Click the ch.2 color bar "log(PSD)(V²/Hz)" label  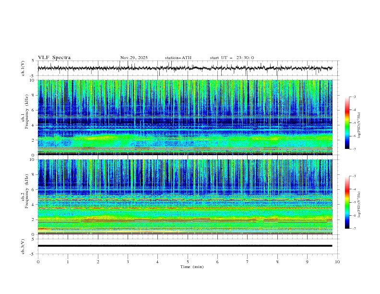[359, 205]
